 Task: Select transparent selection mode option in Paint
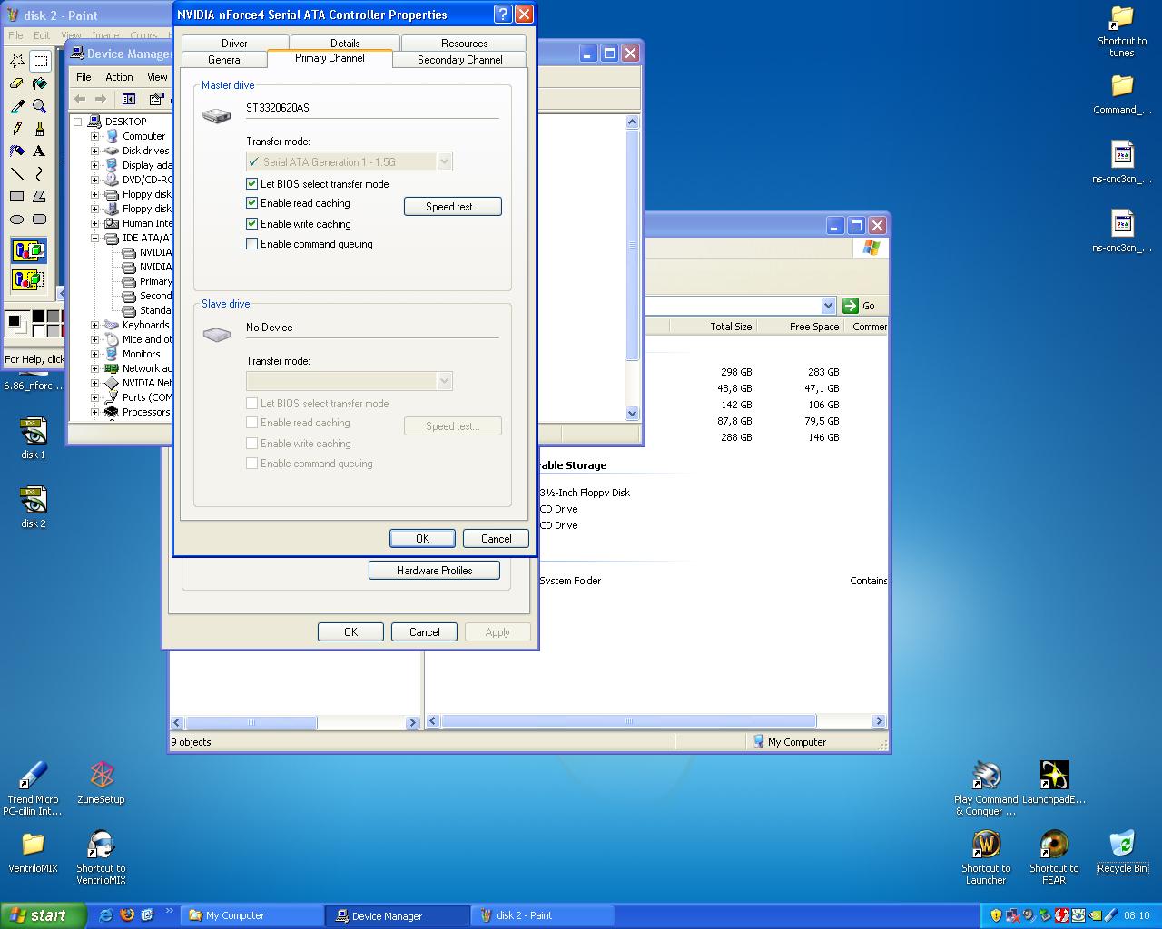tap(28, 279)
